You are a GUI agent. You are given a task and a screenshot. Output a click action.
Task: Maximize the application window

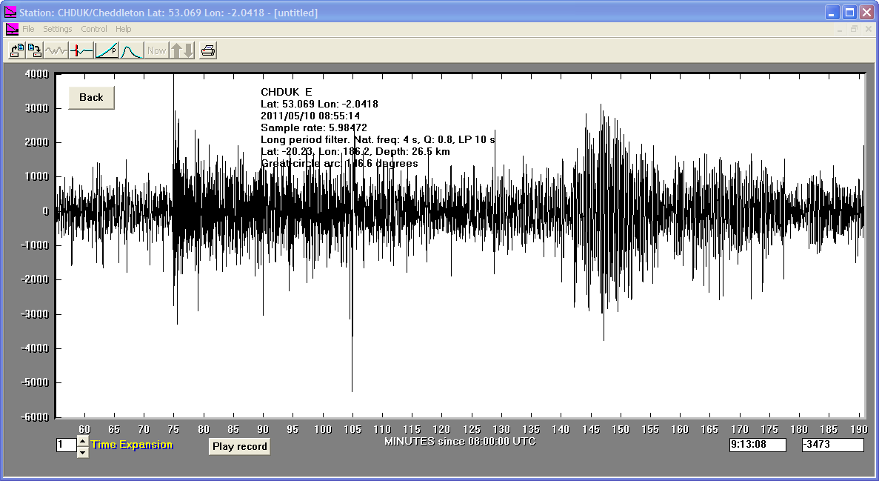(849, 13)
